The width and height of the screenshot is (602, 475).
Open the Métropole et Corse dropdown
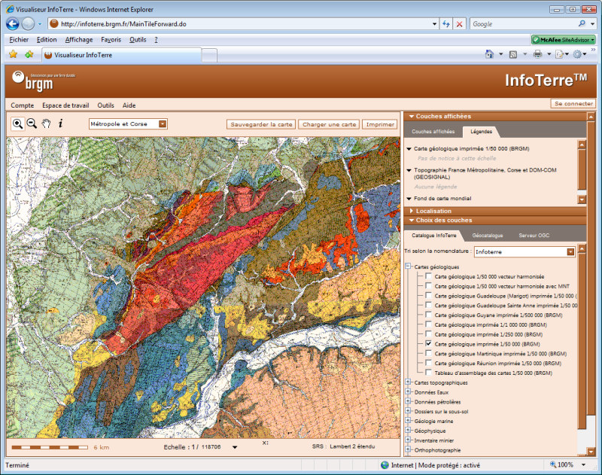coord(128,124)
